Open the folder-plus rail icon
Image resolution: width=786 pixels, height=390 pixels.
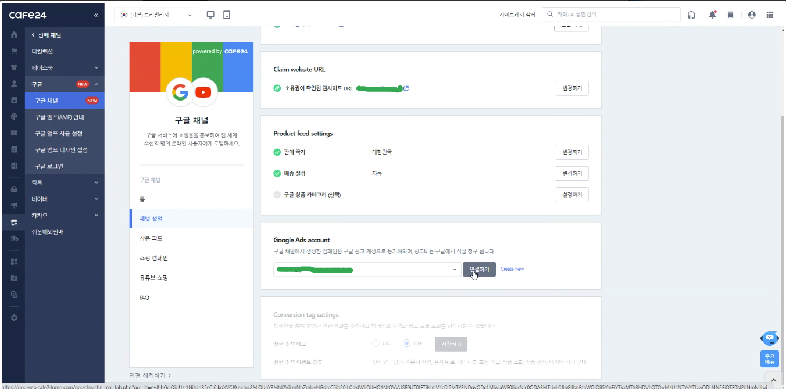click(14, 278)
